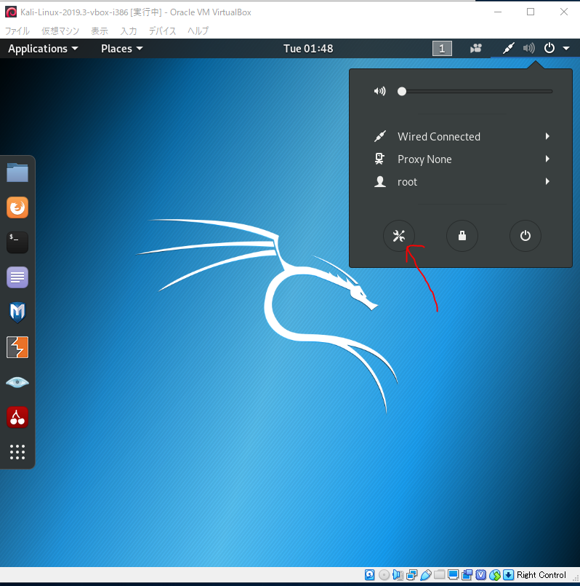The height and width of the screenshot is (586, 580).
Task: Open the Files folder icon in dock
Action: pyautogui.click(x=17, y=173)
